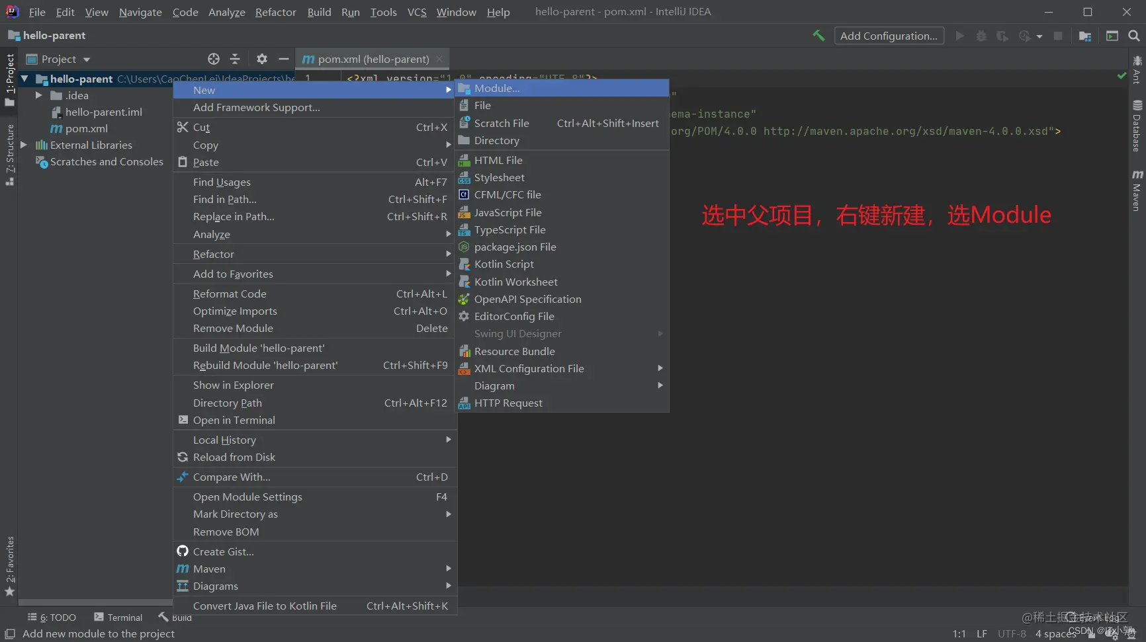Choose Reformat Code menu entry
The height and width of the screenshot is (642, 1146).
(x=315, y=294)
